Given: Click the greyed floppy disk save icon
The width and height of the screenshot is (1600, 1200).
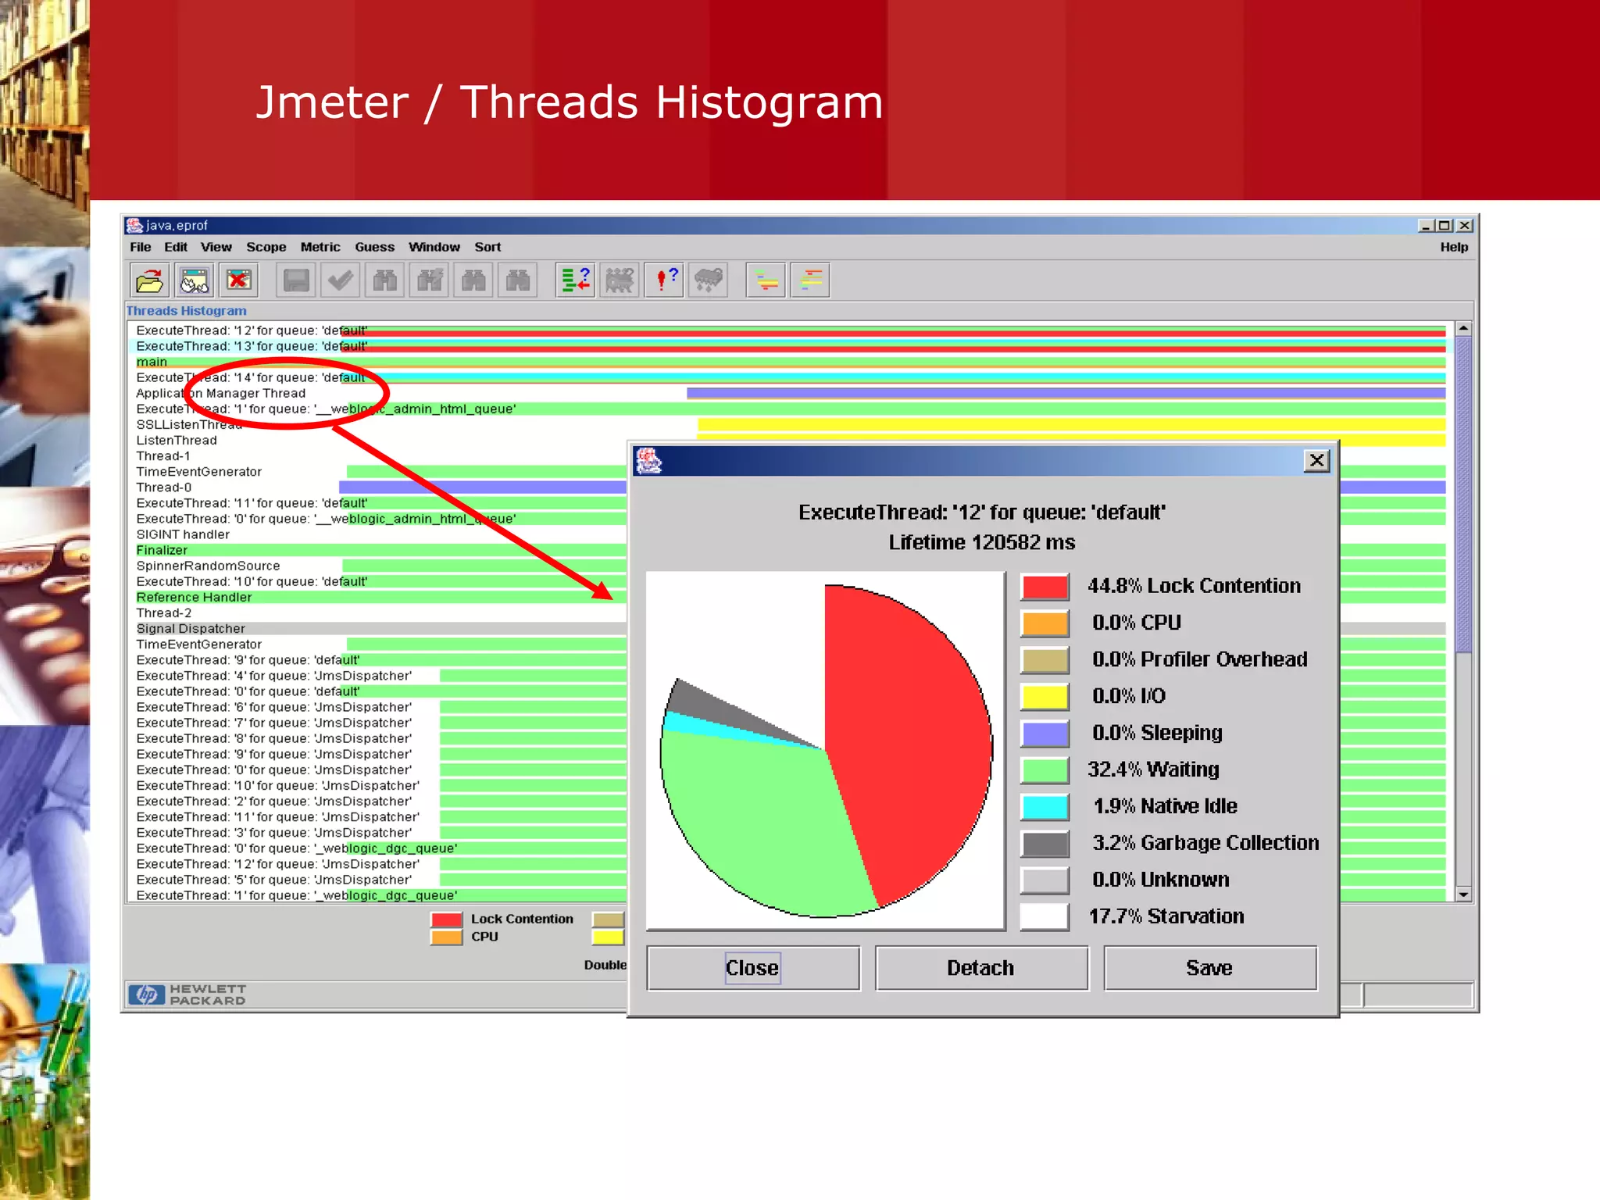Looking at the screenshot, I should pyautogui.click(x=296, y=280).
